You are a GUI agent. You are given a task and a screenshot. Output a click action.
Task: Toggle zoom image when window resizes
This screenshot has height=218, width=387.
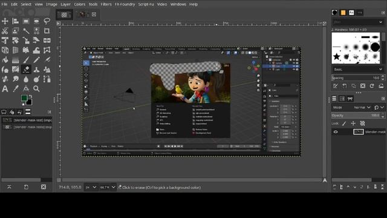click(x=325, y=24)
